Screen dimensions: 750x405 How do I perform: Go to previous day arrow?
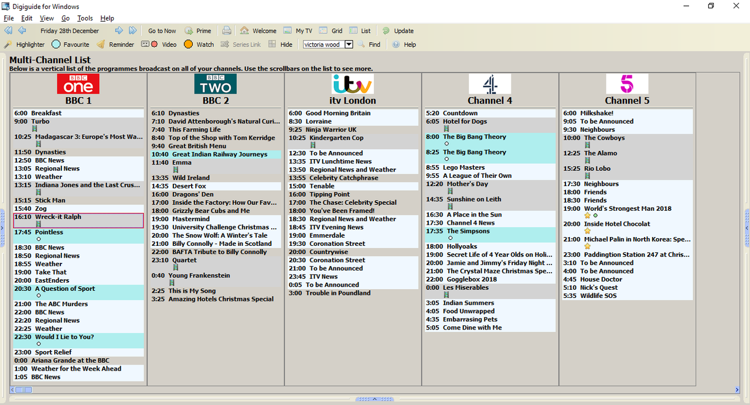[x=22, y=30]
